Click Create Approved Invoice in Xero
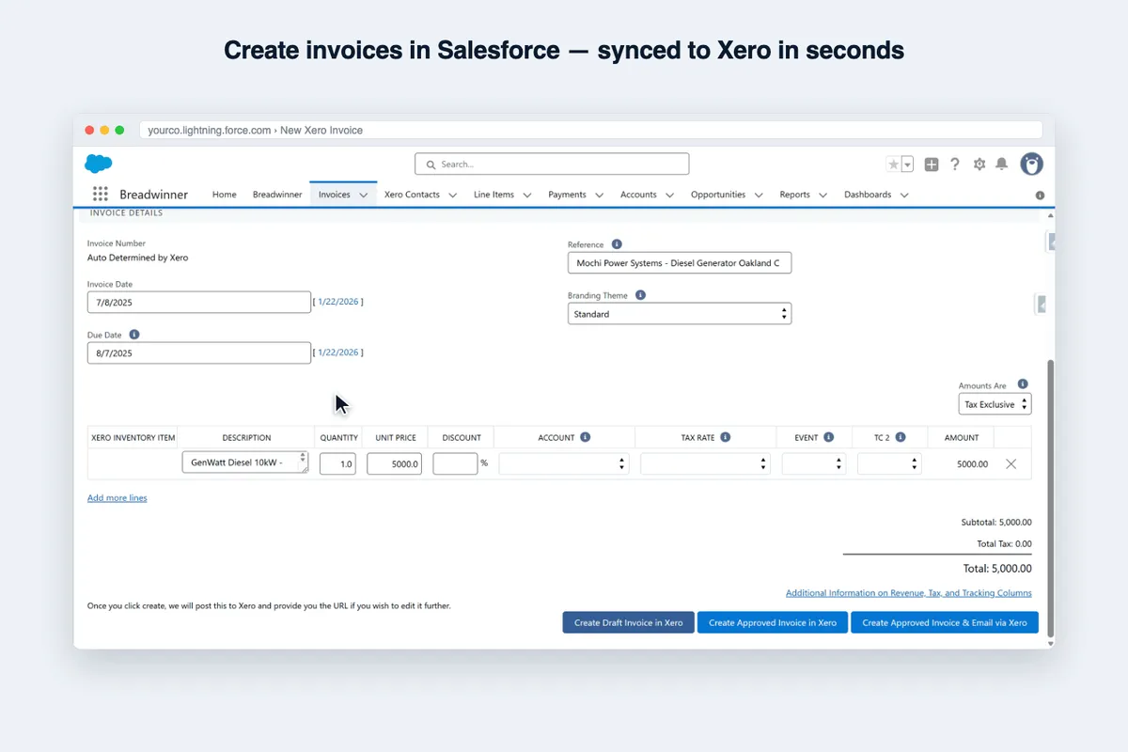This screenshot has height=752, width=1128. (x=773, y=622)
